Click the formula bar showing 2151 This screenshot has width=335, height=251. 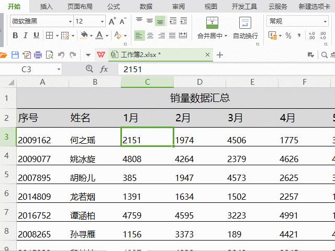227,69
